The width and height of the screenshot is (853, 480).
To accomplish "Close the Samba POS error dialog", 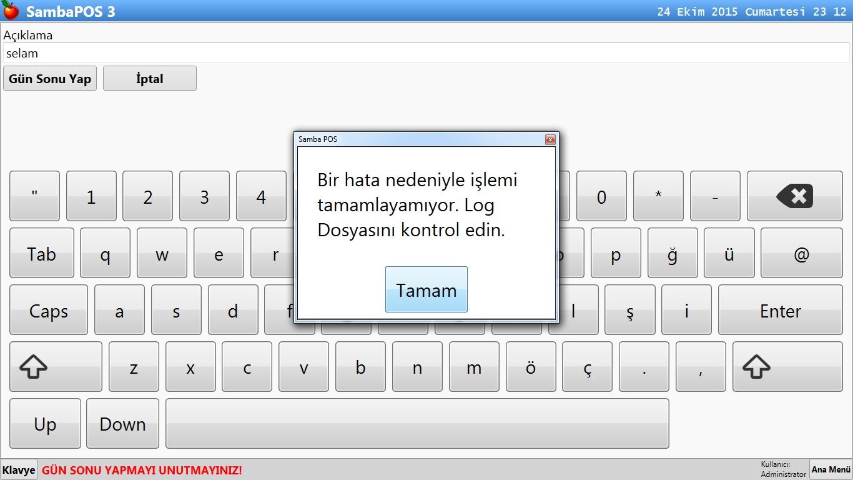I will pos(550,139).
